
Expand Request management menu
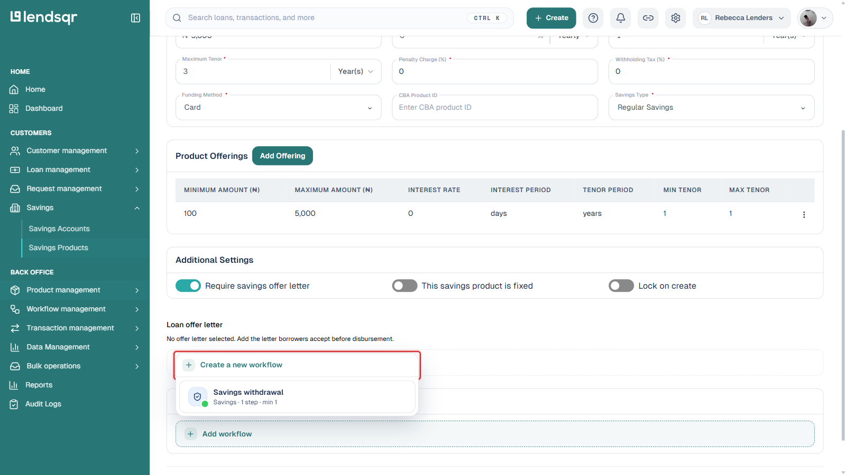(x=75, y=188)
